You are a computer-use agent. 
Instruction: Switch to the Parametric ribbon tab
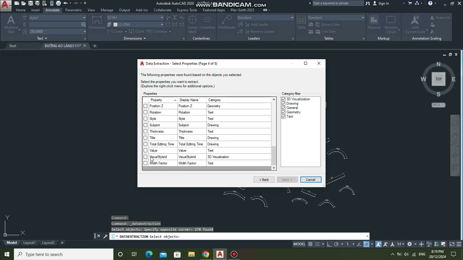pyautogui.click(x=73, y=10)
